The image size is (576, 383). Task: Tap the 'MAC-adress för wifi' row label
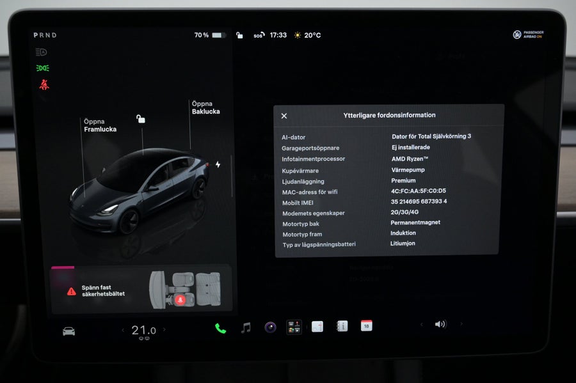click(310, 192)
